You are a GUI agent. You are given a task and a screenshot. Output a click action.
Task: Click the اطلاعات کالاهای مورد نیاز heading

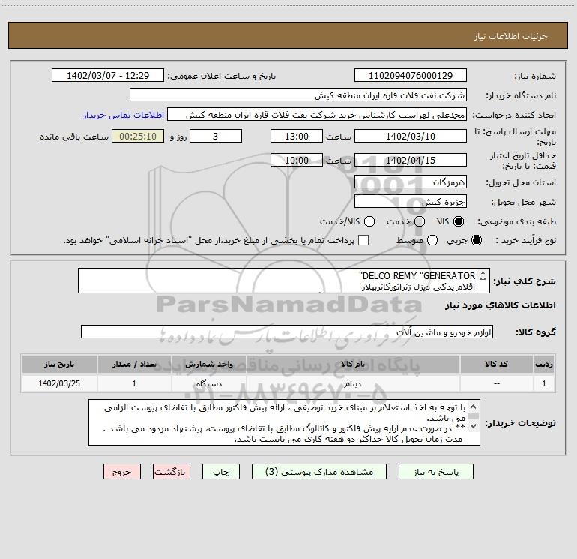tap(500, 306)
